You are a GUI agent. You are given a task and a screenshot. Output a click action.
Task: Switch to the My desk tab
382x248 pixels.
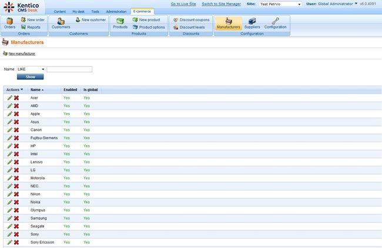pos(78,11)
